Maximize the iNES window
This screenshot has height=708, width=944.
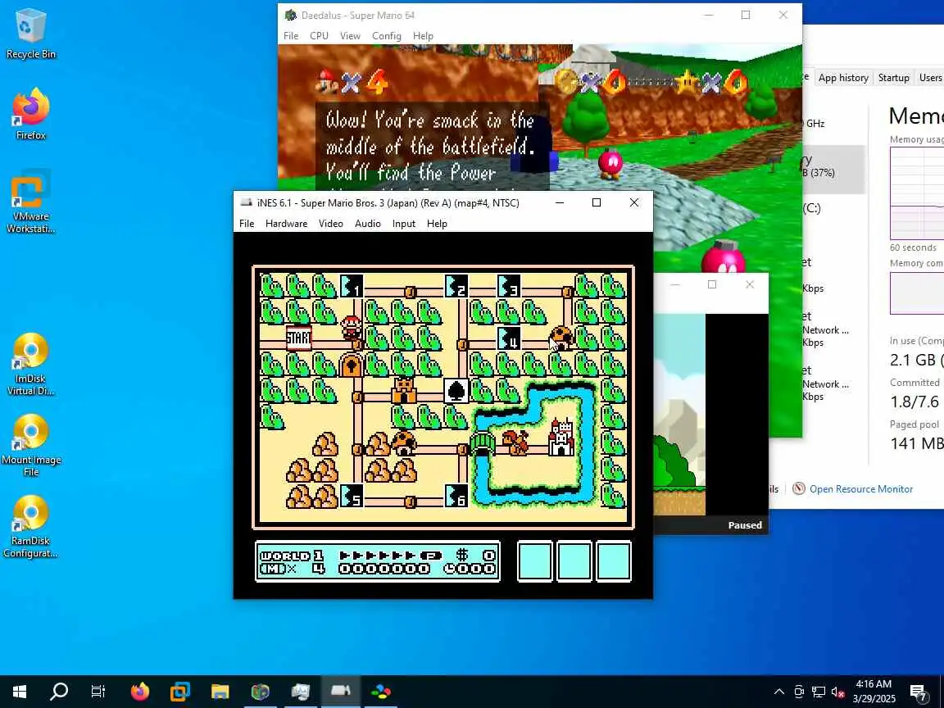[596, 202]
